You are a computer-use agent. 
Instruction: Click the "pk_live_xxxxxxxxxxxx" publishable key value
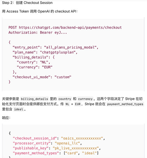(x=76, y=148)
